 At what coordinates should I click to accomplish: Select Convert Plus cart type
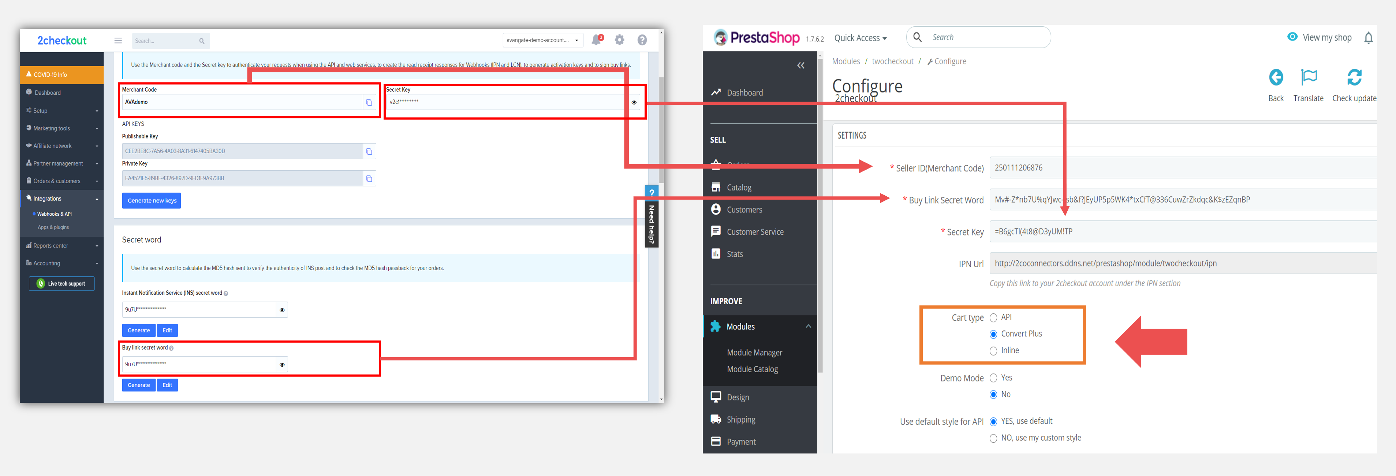[x=993, y=334]
